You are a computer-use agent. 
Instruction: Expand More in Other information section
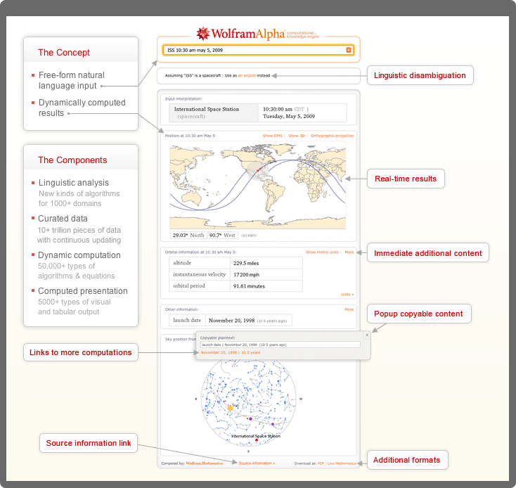(x=349, y=309)
